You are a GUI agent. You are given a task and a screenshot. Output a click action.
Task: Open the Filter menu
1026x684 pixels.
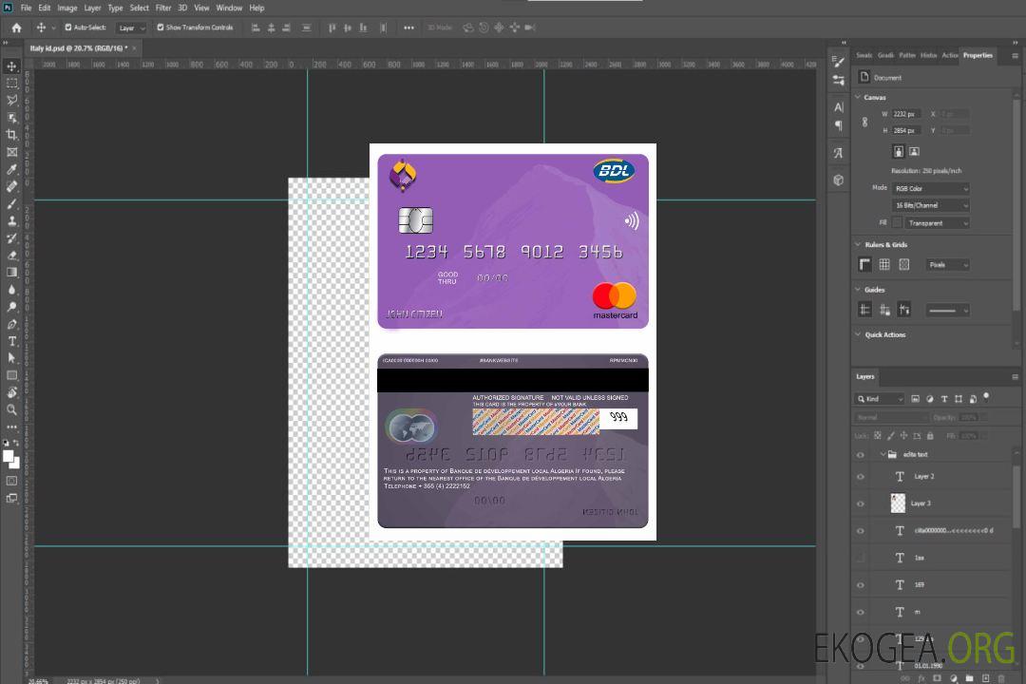click(163, 8)
